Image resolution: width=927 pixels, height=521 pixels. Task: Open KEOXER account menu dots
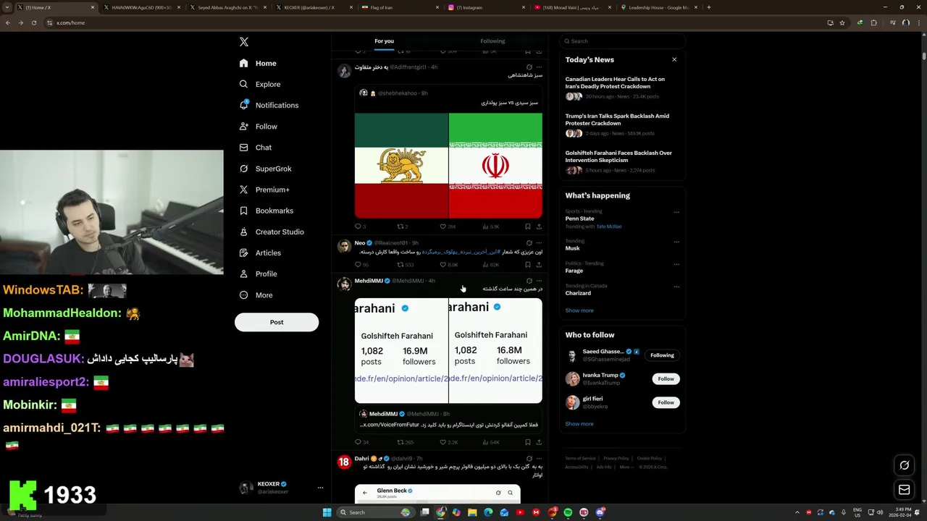(x=320, y=488)
